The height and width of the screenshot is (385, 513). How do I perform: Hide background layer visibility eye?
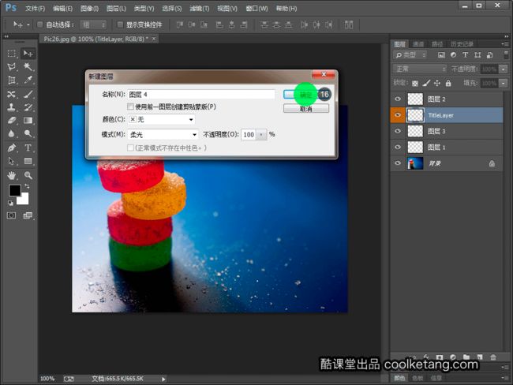point(398,163)
